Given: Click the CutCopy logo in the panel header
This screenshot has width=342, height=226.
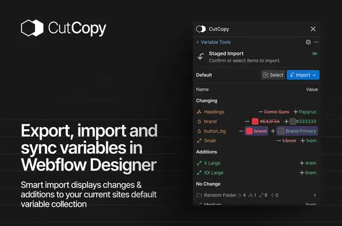Looking at the screenshot, I should coord(201,29).
